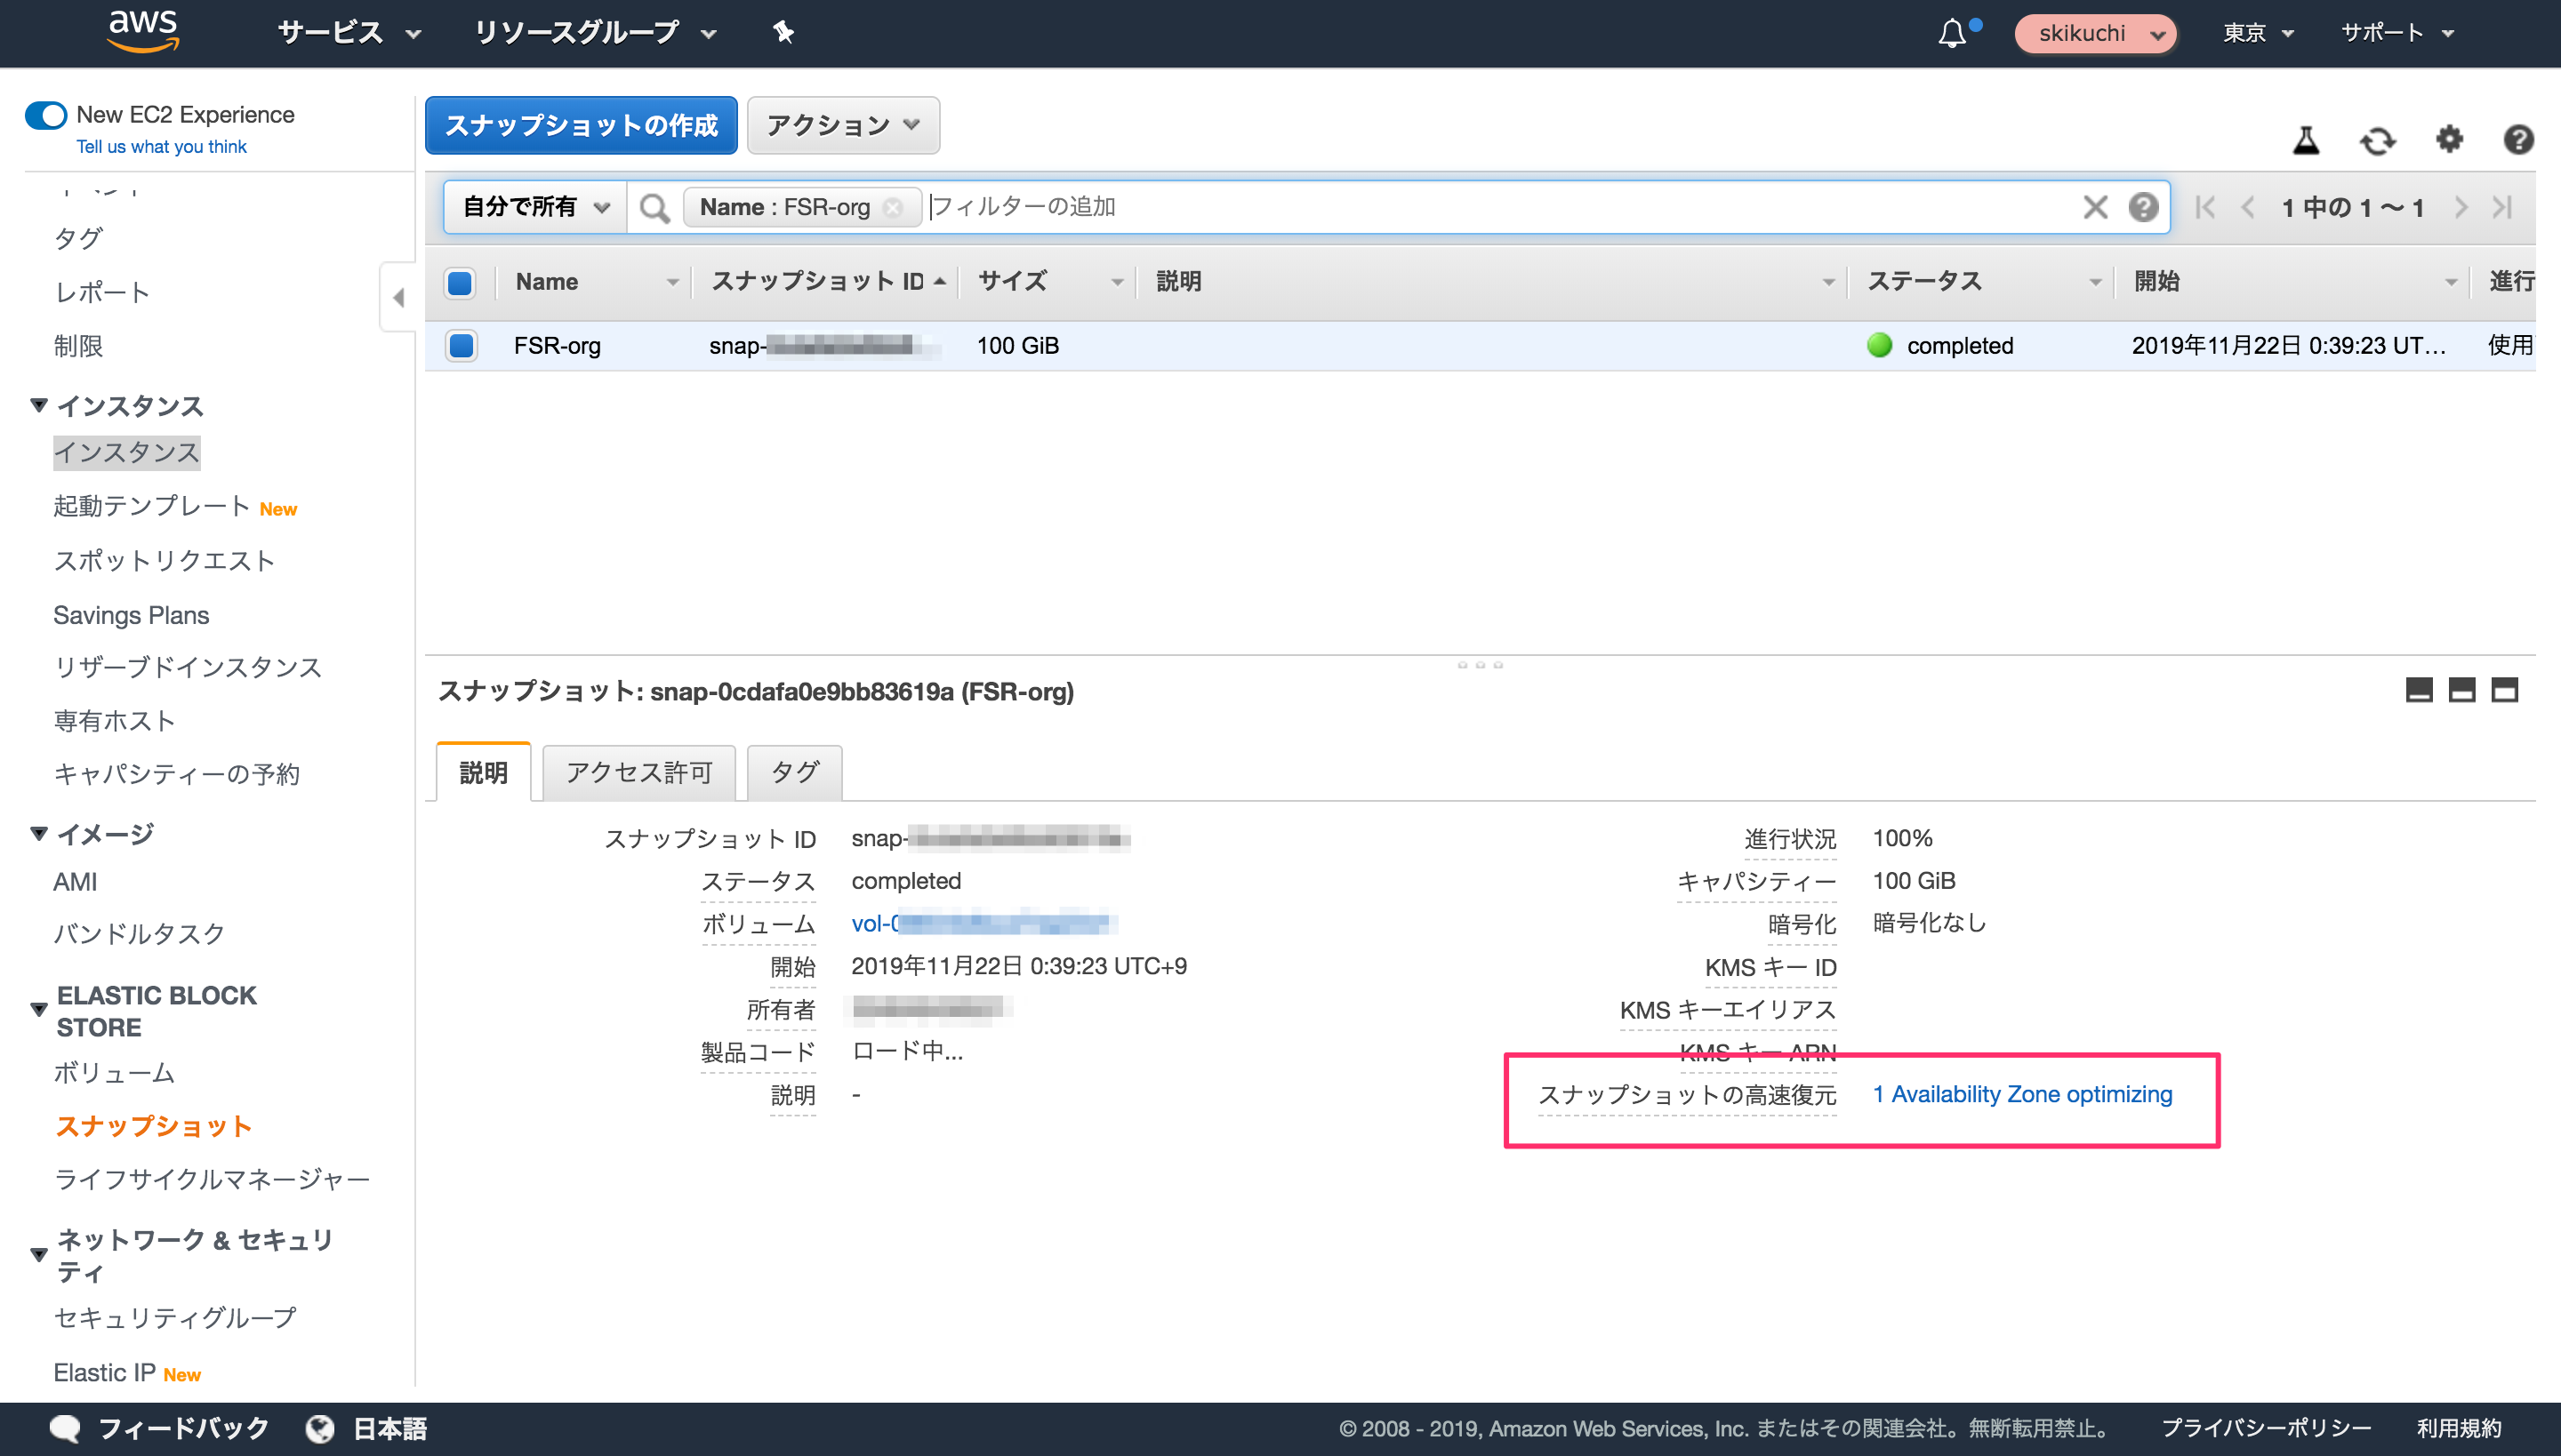This screenshot has height=1456, width=2561.
Task: Open ボリューム in the sidebar
Action: click(x=114, y=1073)
